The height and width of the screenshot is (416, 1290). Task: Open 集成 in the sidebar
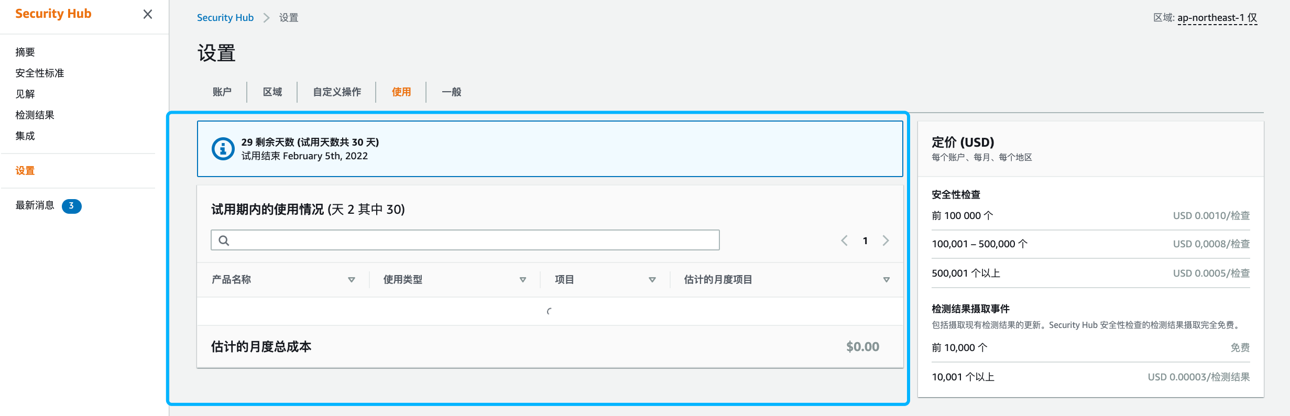(x=25, y=136)
